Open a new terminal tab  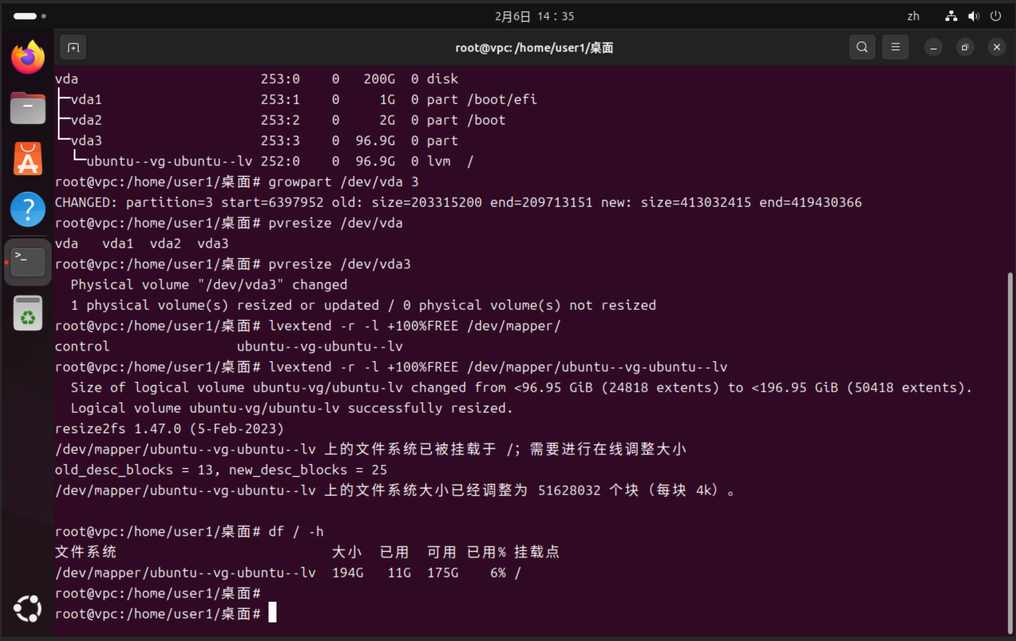coord(73,47)
